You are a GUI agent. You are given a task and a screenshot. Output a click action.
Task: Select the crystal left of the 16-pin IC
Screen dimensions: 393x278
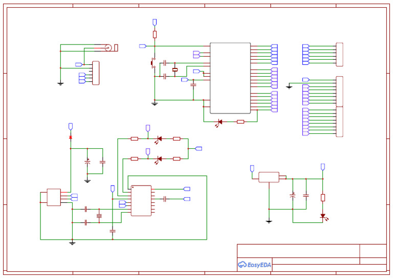pyautogui.click(x=99, y=216)
